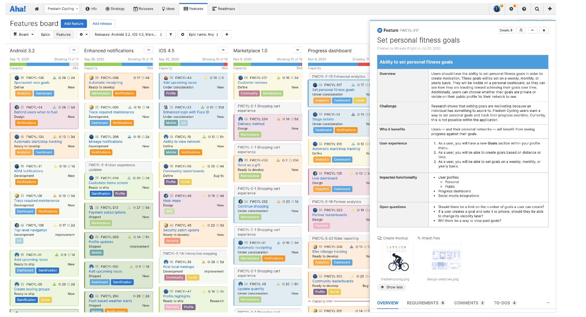Go to the Roadmaps tab

pos(224,8)
